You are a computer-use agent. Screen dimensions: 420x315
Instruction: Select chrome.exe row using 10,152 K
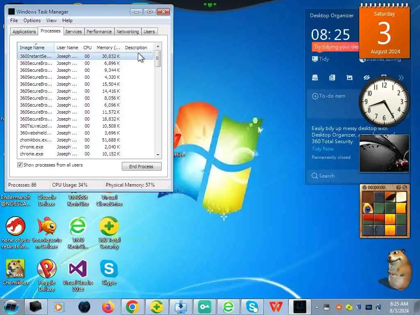click(86, 154)
